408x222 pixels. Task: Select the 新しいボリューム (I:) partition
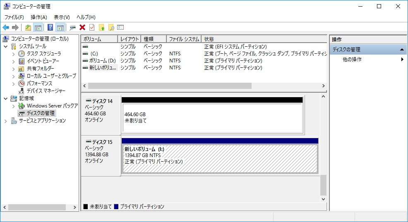[x=220, y=159]
